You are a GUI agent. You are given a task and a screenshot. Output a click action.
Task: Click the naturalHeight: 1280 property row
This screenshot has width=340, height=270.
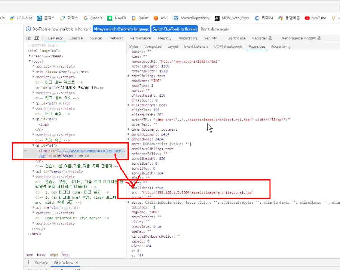tap(150, 66)
